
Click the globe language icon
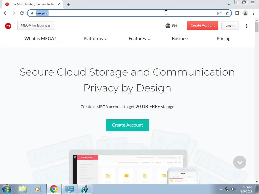point(168,26)
